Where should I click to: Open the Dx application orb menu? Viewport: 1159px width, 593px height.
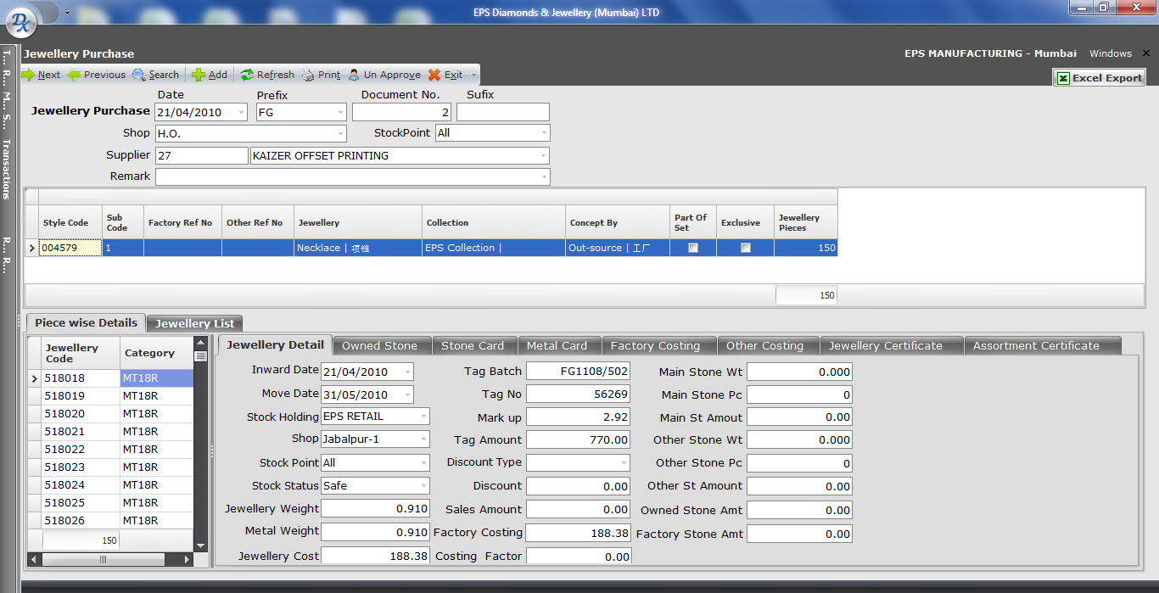[21, 23]
